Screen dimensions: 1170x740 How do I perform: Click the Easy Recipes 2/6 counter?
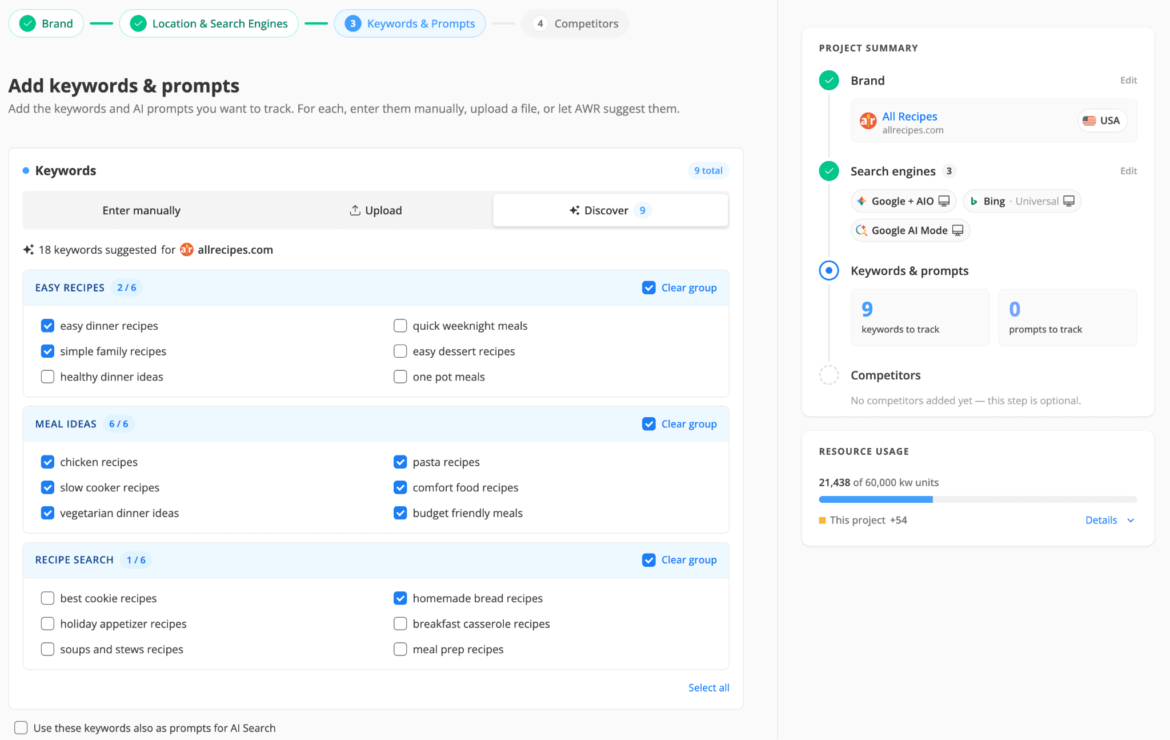point(127,288)
